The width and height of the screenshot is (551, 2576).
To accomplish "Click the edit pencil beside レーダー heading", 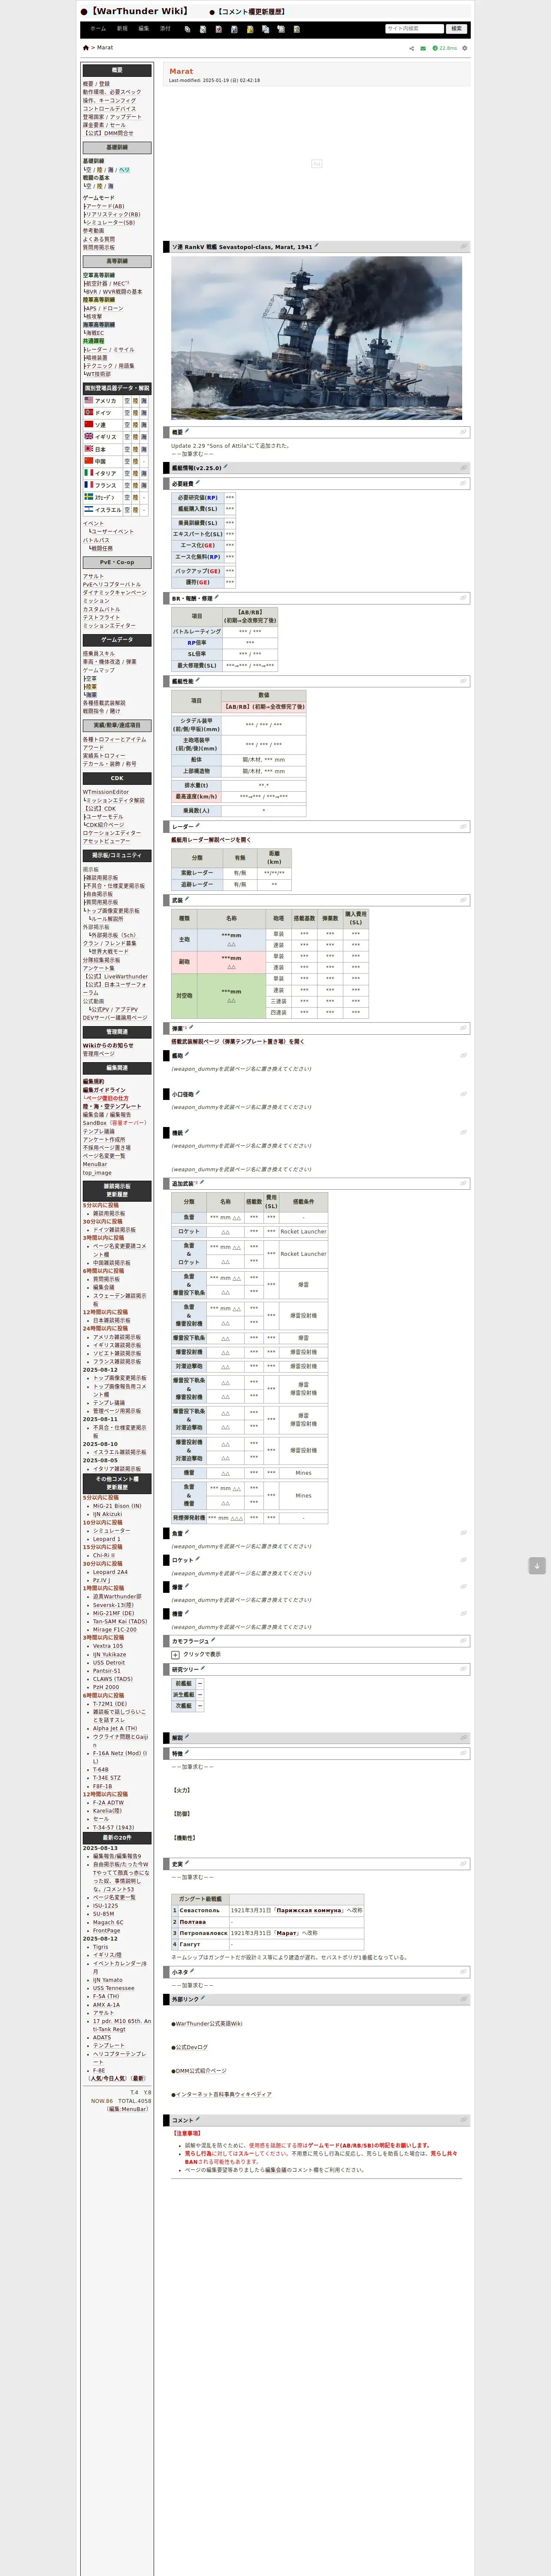I will [198, 826].
